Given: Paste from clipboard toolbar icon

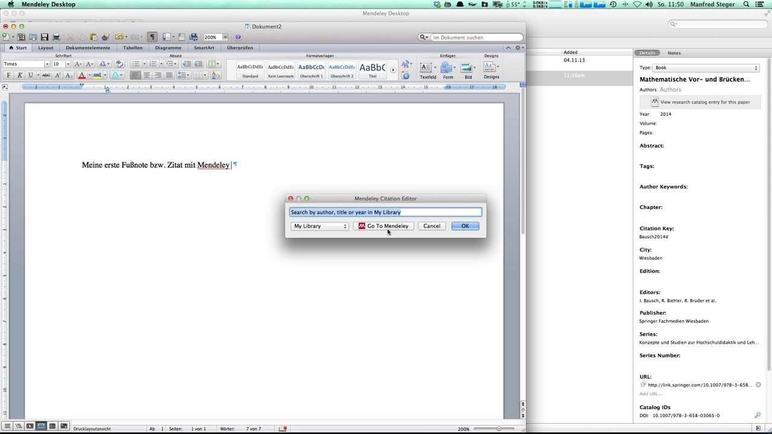Looking at the screenshot, I should [x=93, y=37].
